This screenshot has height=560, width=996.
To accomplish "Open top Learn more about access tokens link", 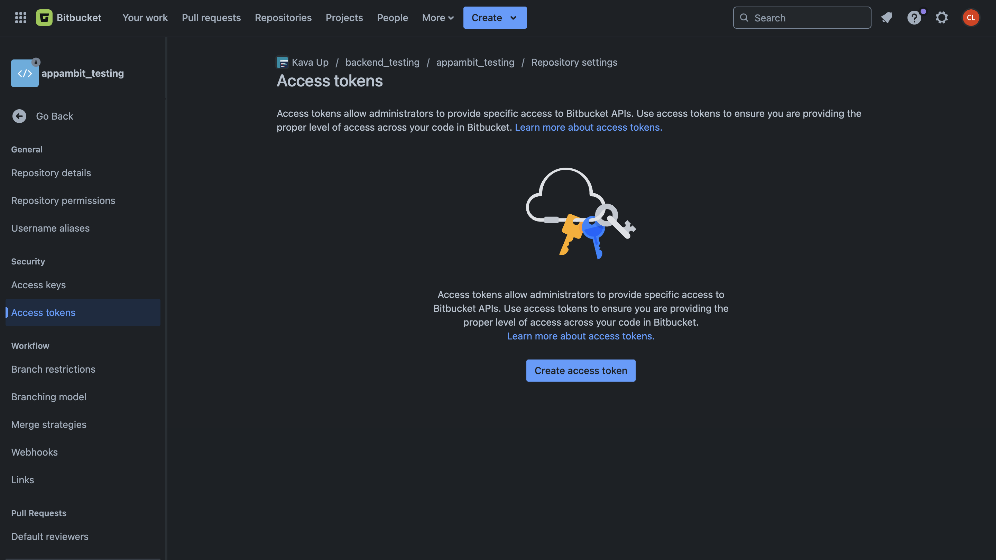I will point(588,127).
